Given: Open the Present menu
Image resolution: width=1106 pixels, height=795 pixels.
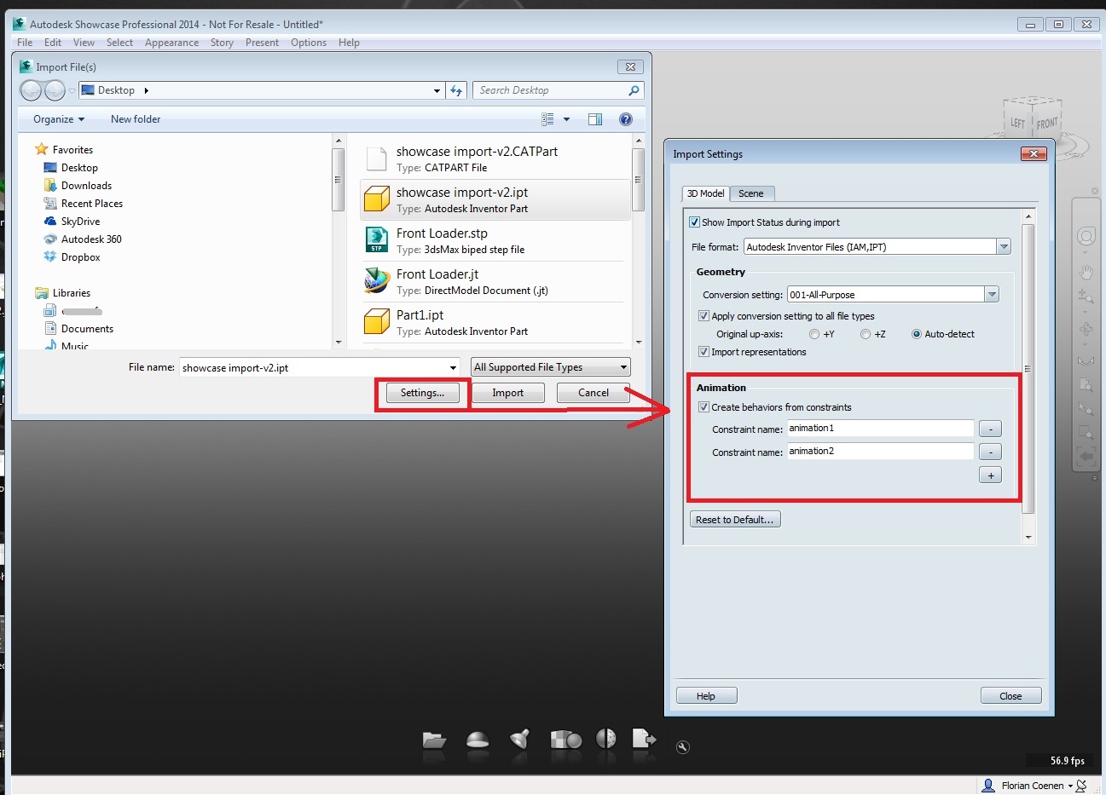Looking at the screenshot, I should tap(262, 43).
